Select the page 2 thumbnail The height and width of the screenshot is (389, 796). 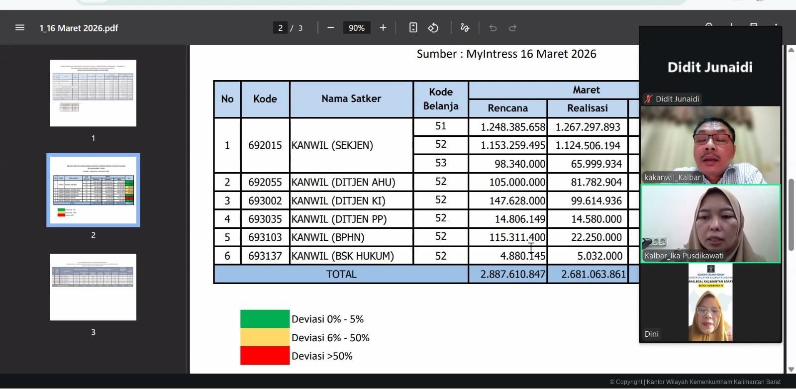[93, 190]
